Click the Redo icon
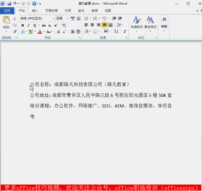Image resolution: width=202 pixels, height=192 pixels. (x=23, y=4)
